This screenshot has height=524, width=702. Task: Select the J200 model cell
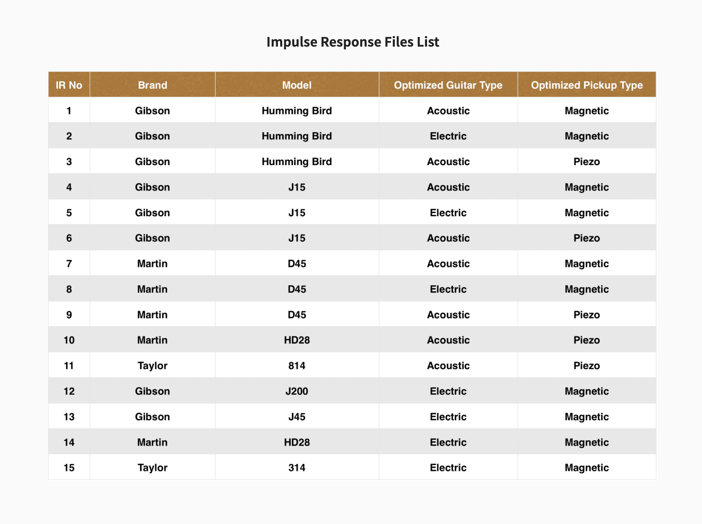[297, 391]
